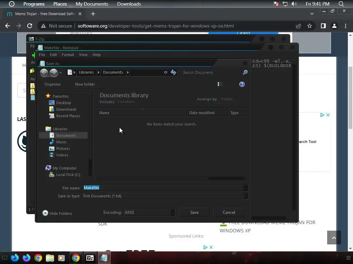Open Notepad Help menu
Viewport: 353px width, 264px height.
click(x=97, y=55)
